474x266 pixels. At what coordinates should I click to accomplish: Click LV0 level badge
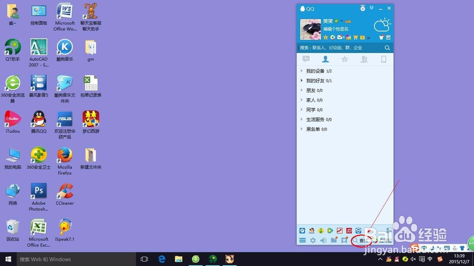pyautogui.click(x=348, y=21)
